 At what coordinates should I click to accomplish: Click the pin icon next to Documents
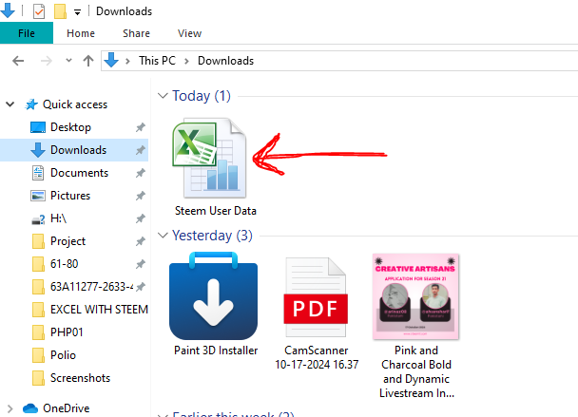(x=141, y=174)
